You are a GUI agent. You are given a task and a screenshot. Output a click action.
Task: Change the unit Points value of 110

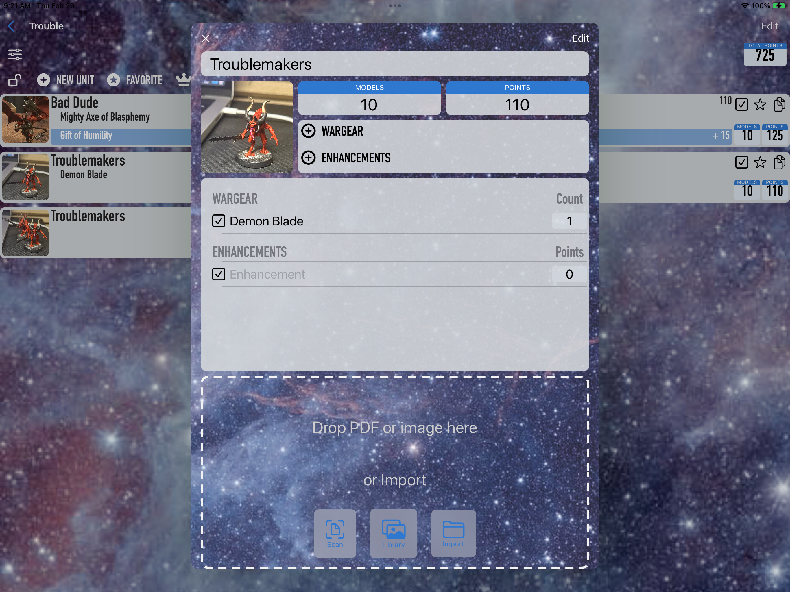[517, 105]
